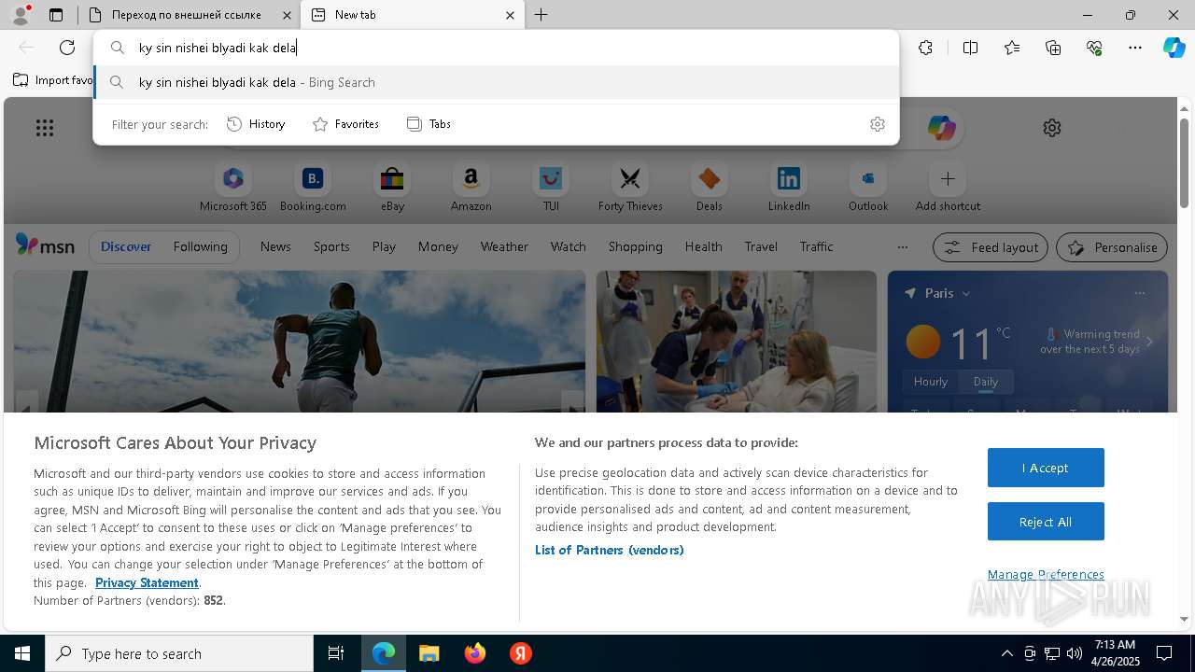1195x672 pixels.
Task: Open the Edge profile icon
Action: click(21, 15)
